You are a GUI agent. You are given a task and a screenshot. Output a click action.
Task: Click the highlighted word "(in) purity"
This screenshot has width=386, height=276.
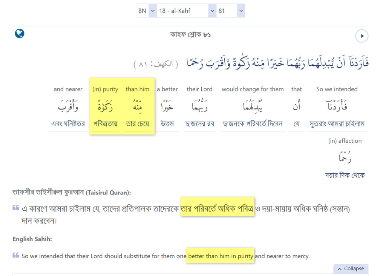105,107
